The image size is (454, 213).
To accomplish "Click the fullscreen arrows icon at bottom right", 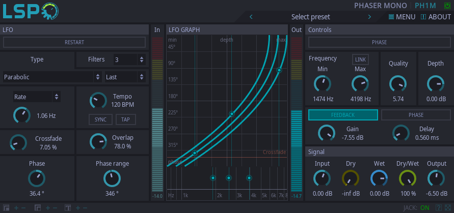I will [447, 208].
